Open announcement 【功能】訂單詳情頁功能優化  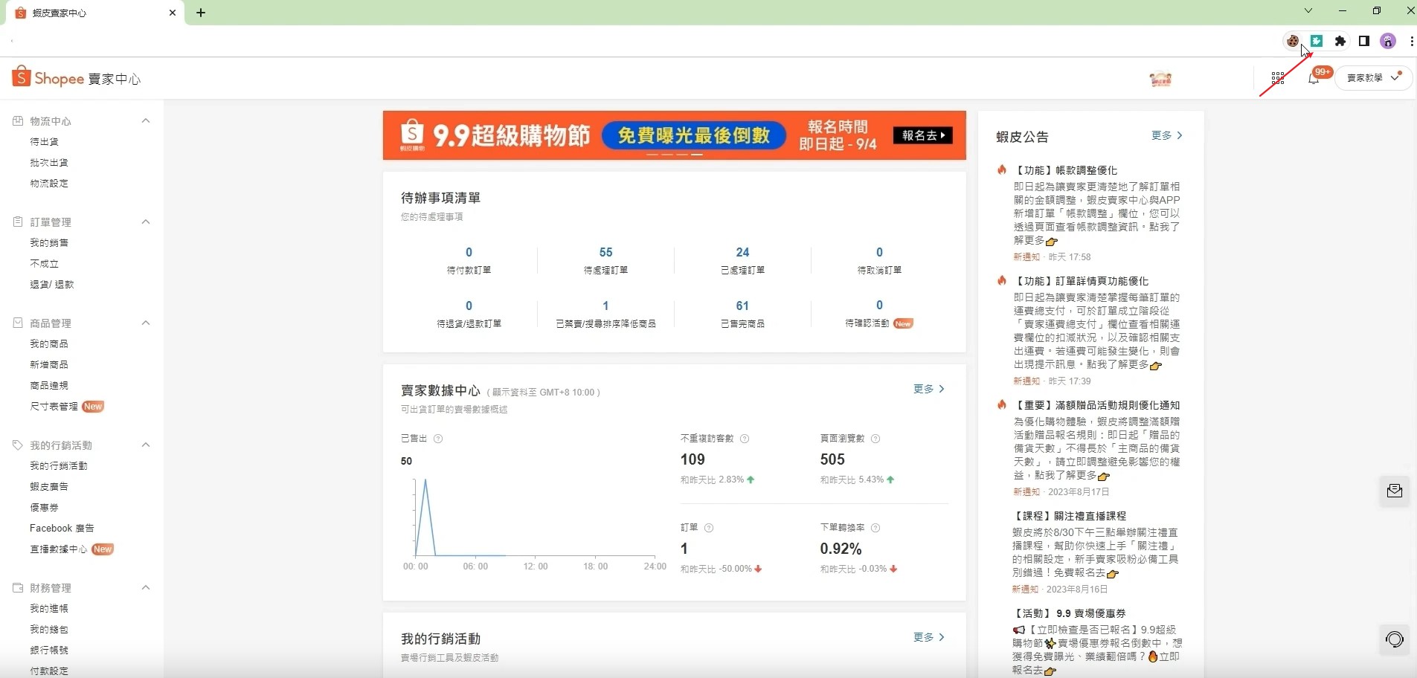[1081, 281]
